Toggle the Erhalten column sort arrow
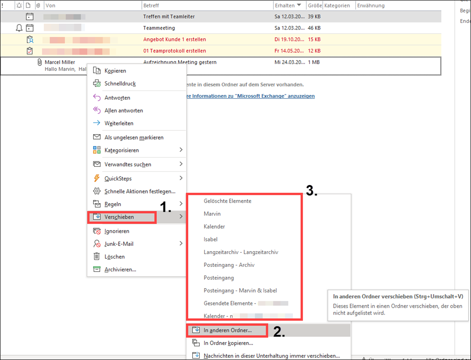 [x=299, y=5]
